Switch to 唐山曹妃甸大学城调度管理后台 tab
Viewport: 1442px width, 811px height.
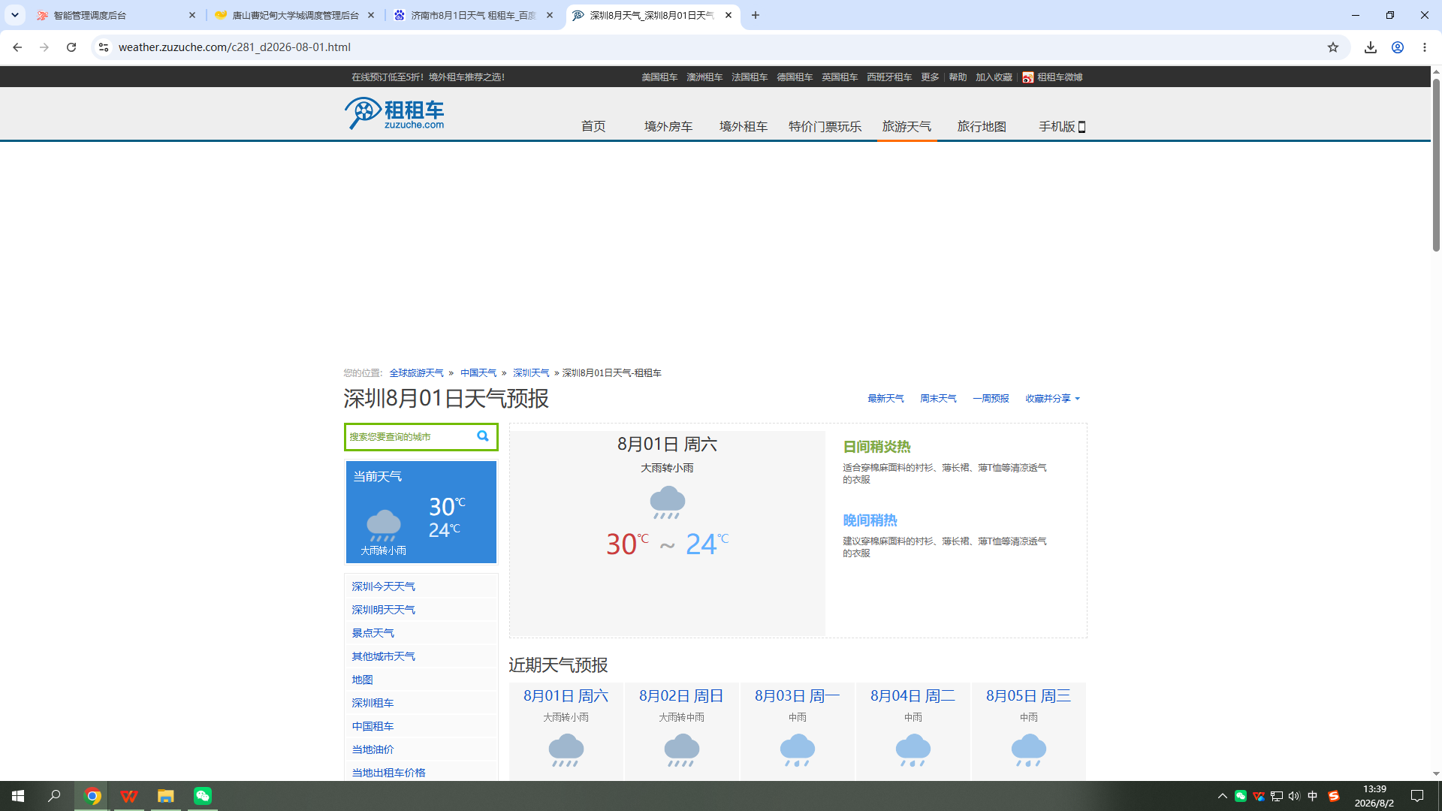[294, 15]
